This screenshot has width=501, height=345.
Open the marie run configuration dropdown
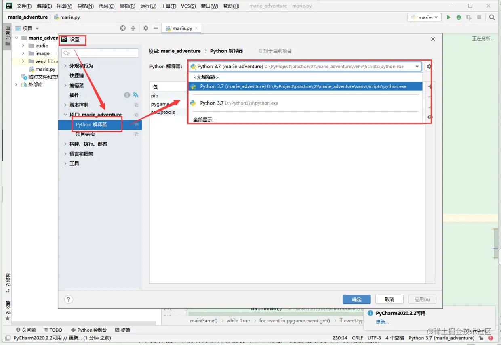coord(425,17)
